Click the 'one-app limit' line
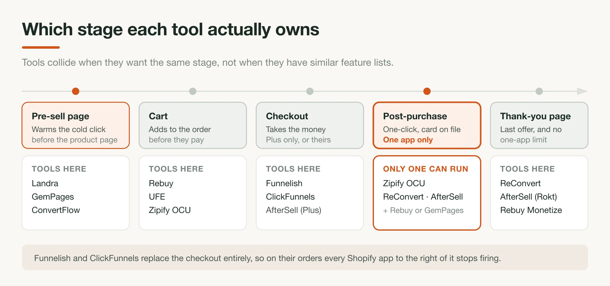 (x=523, y=140)
